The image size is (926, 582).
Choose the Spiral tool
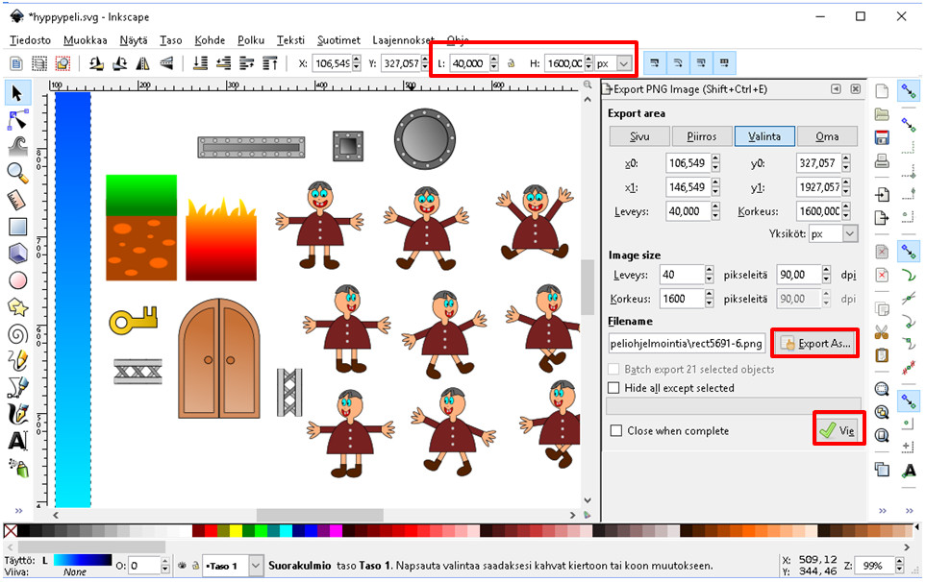pyautogui.click(x=17, y=334)
